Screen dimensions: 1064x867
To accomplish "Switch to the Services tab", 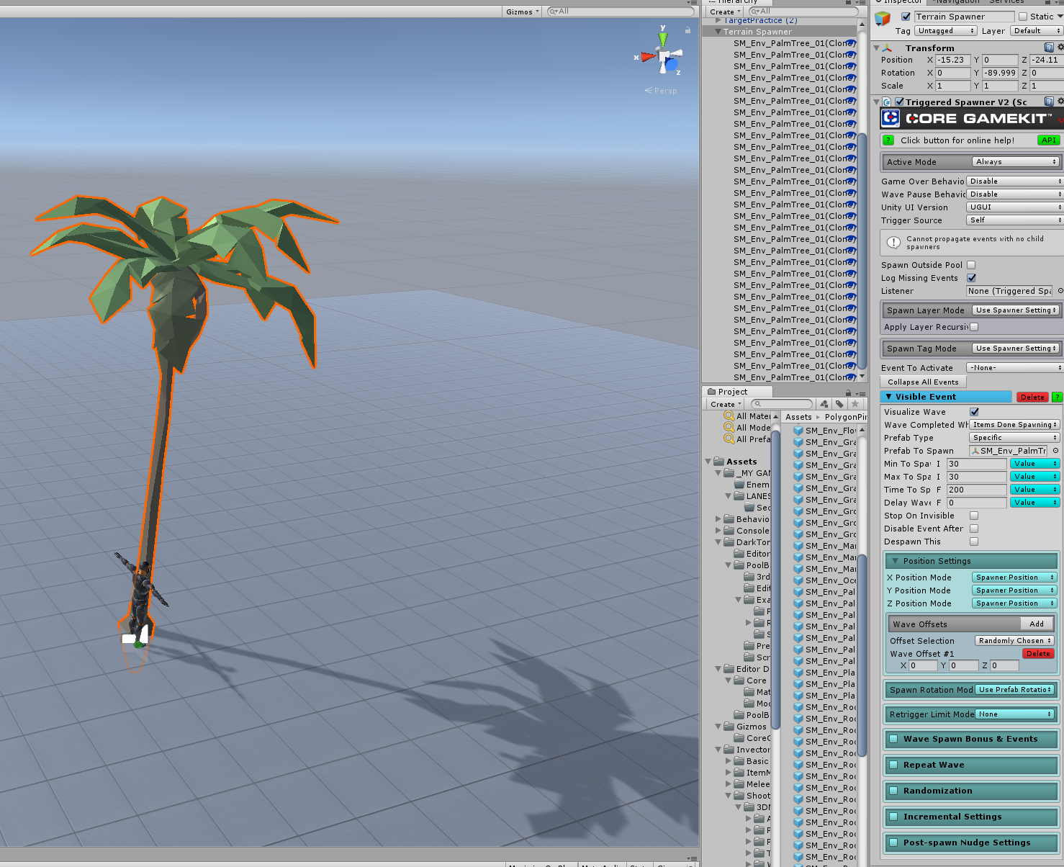I will (x=1006, y=1).
